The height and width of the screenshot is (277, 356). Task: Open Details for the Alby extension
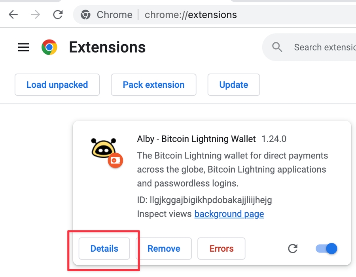pyautogui.click(x=104, y=249)
